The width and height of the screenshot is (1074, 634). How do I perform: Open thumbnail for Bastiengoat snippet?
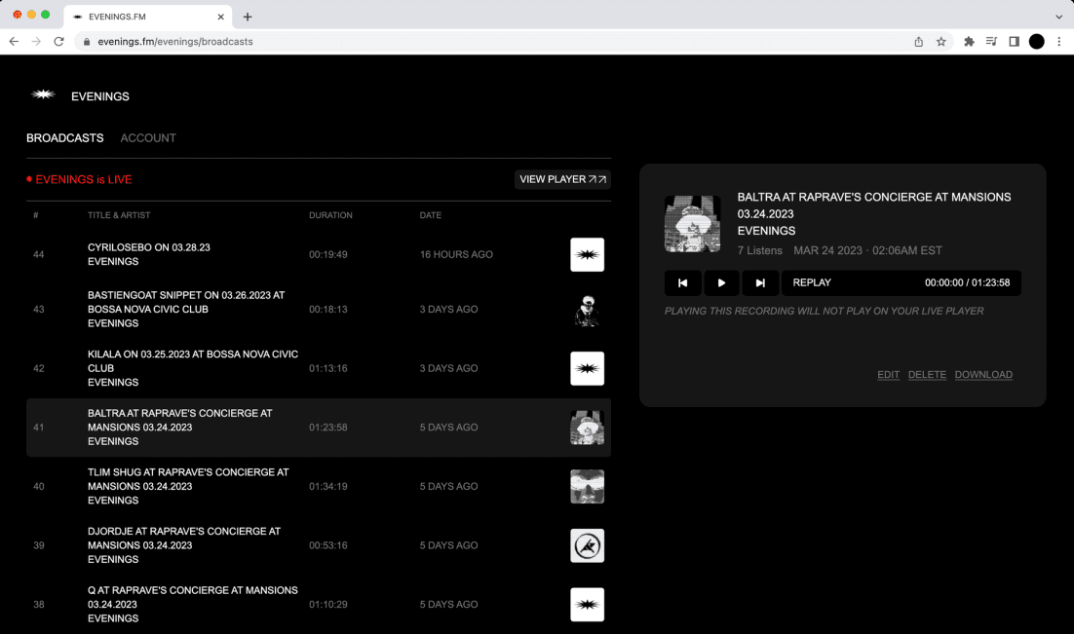click(x=587, y=310)
